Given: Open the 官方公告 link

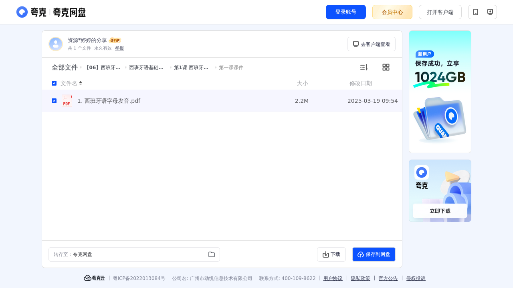Looking at the screenshot, I should click(x=388, y=278).
